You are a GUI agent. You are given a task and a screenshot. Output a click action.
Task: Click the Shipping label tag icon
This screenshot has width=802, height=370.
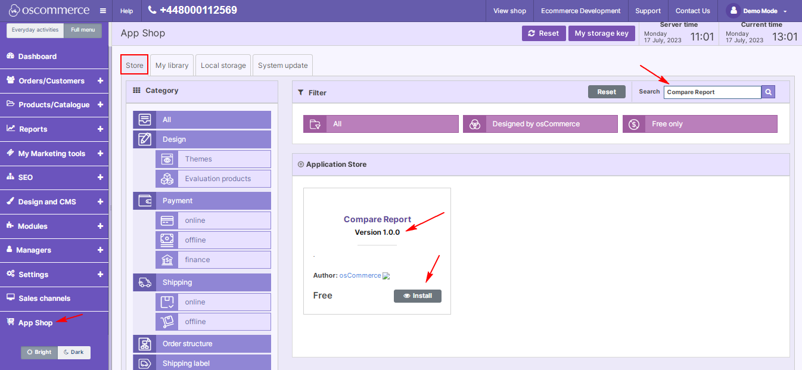tap(145, 363)
